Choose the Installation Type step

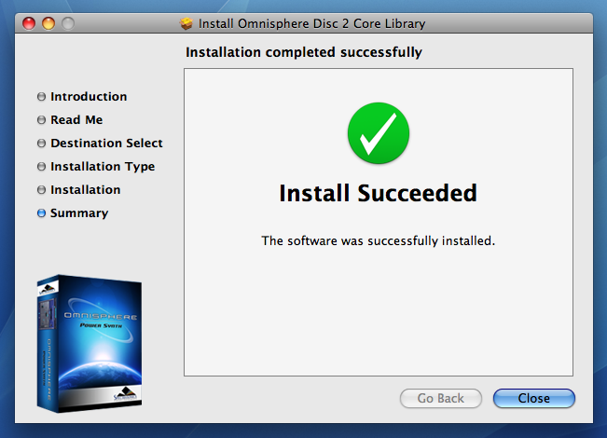[103, 167]
